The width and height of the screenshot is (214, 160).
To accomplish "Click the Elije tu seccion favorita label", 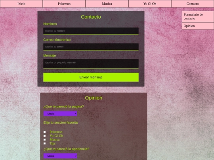I will point(61,122).
